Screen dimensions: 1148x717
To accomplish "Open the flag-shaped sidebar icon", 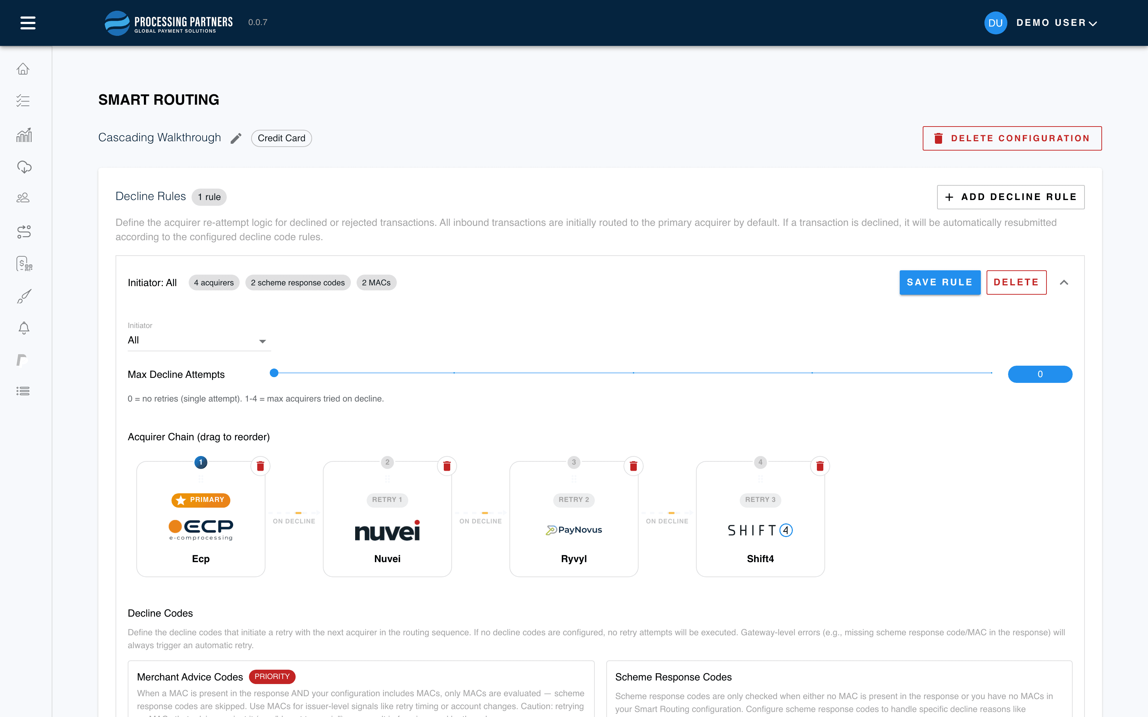I will click(22, 360).
